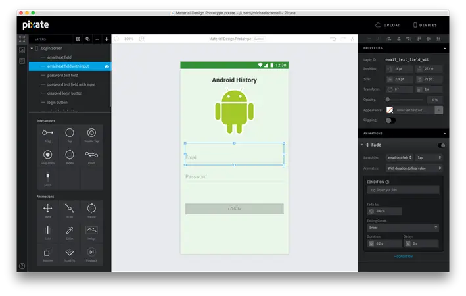Click the add Condition link

[x=404, y=257]
